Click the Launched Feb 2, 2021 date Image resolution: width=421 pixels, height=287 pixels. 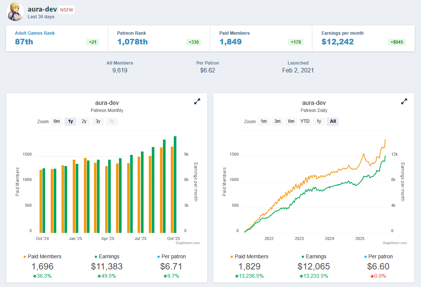[x=298, y=71]
